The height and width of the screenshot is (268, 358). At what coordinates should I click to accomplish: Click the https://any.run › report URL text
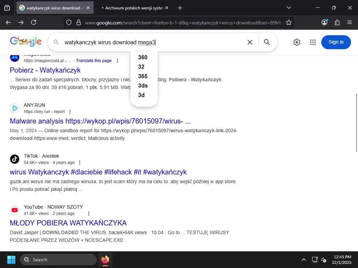click(x=44, y=112)
